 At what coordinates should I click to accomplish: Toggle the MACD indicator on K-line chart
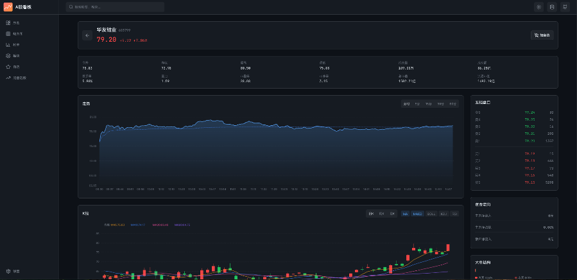[x=417, y=213]
